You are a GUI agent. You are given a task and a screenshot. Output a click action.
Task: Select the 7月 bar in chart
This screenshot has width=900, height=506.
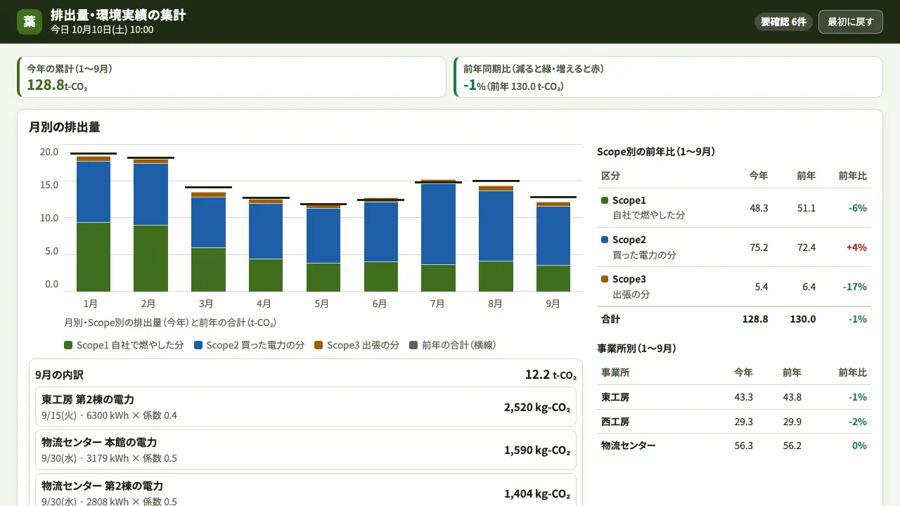(x=438, y=235)
